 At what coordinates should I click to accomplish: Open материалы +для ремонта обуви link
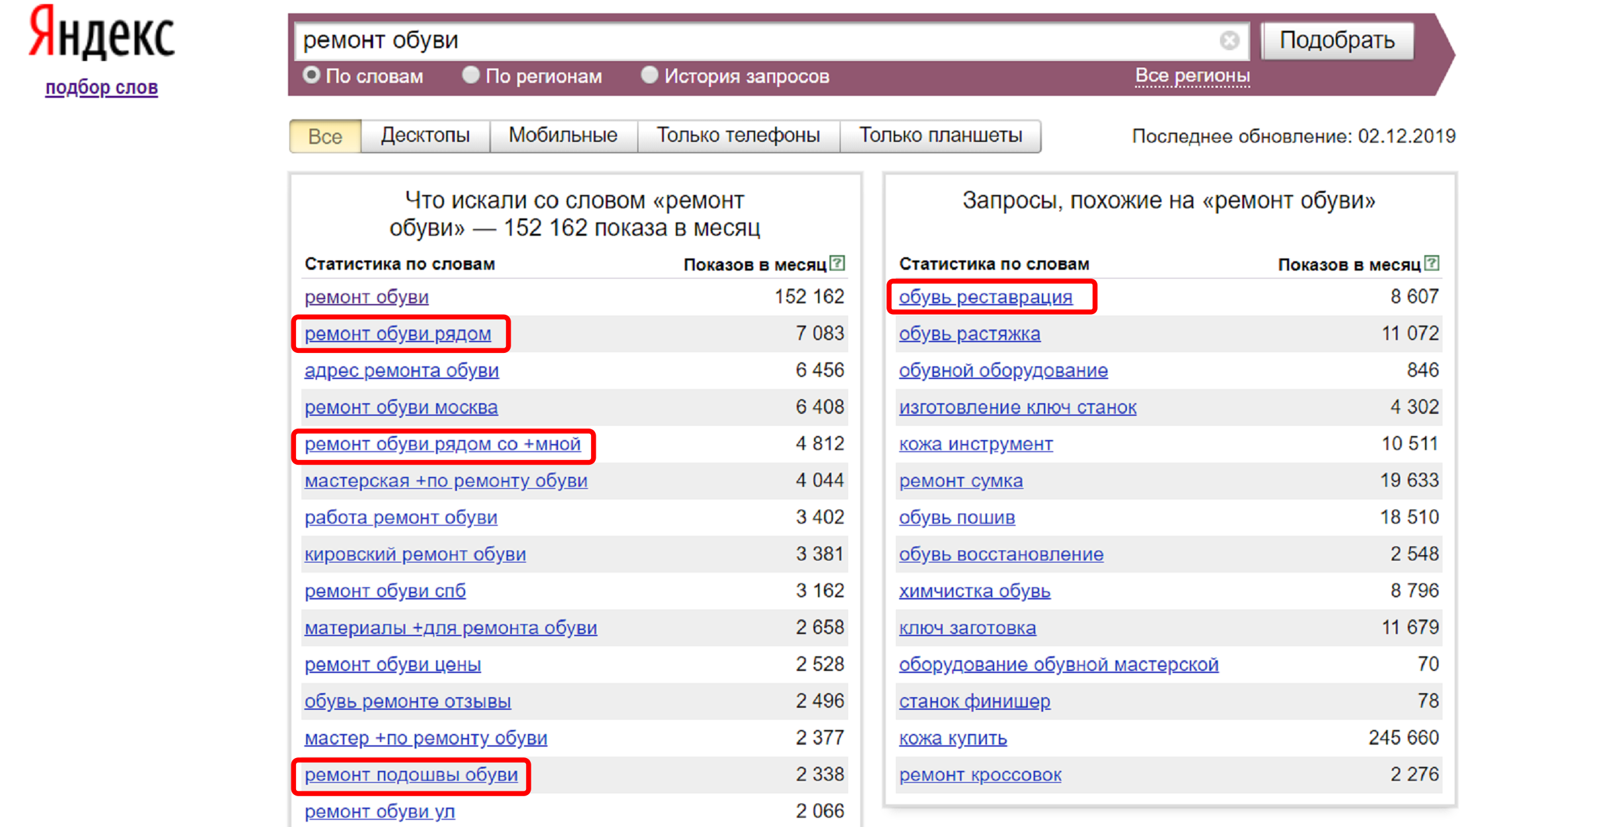click(451, 628)
